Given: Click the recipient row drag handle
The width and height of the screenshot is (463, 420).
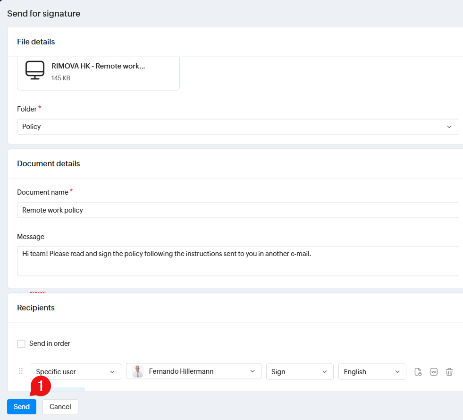Looking at the screenshot, I should [x=21, y=371].
